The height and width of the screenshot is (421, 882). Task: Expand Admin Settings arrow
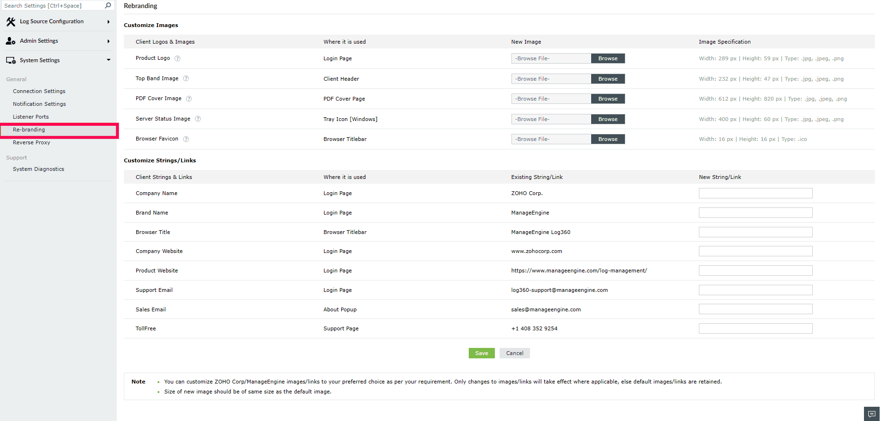(109, 41)
